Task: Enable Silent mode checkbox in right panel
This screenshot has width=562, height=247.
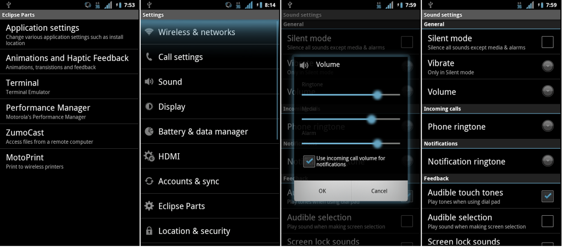Action: (x=547, y=42)
